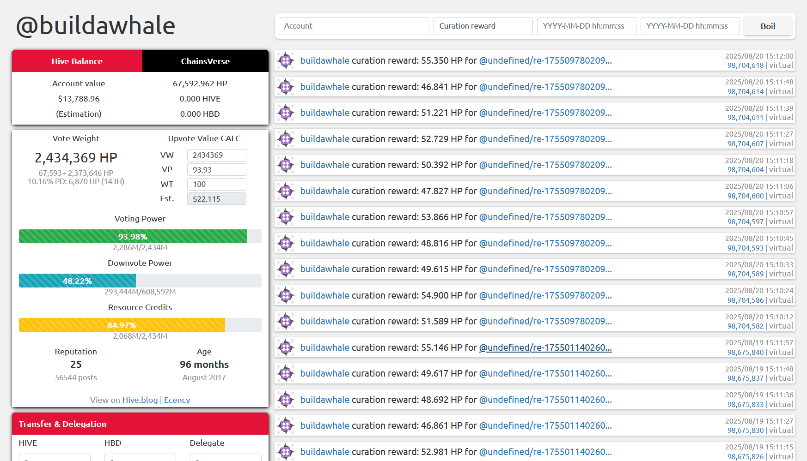Open post link in 49.615 HP reward row
The height and width of the screenshot is (461, 807).
[545, 269]
